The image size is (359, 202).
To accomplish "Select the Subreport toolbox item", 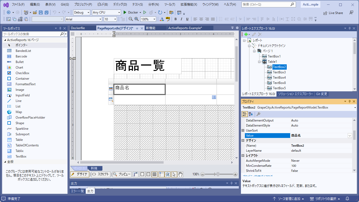I will pos(23,134).
